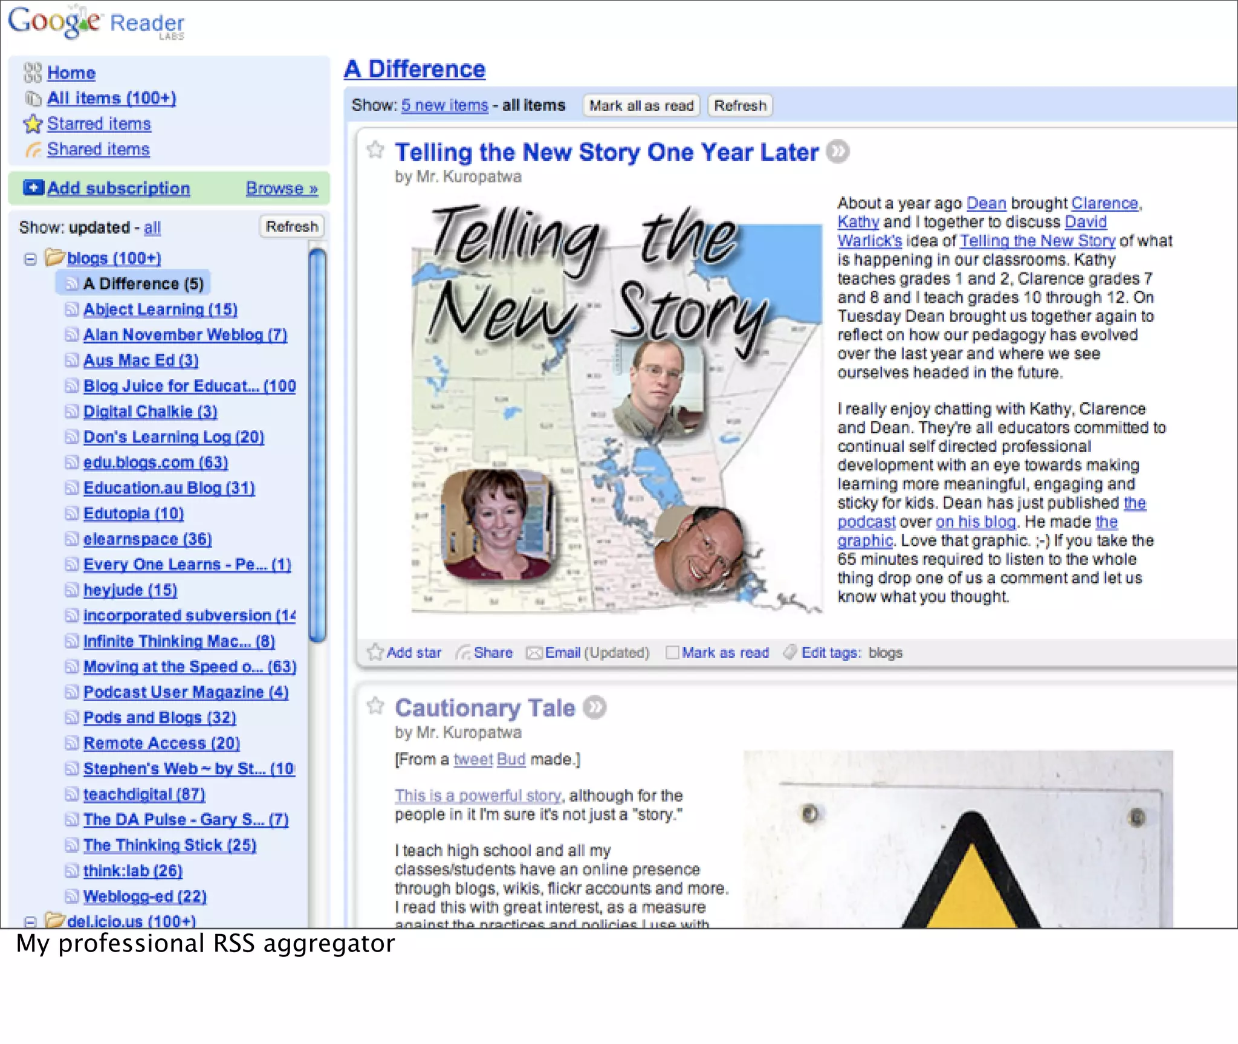Click the Telling the New Story image
The width and height of the screenshot is (1238, 1044).
[x=617, y=408]
